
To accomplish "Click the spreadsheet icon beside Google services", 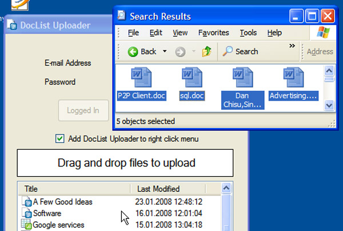I will (26, 225).
